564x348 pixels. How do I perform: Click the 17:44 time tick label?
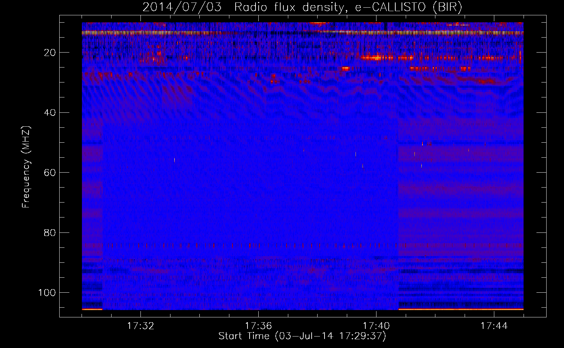click(494, 326)
